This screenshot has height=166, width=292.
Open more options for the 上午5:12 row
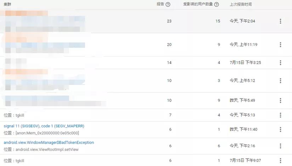[280, 81]
